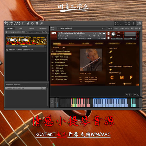Click the library or company search field

[x=33, y=32]
